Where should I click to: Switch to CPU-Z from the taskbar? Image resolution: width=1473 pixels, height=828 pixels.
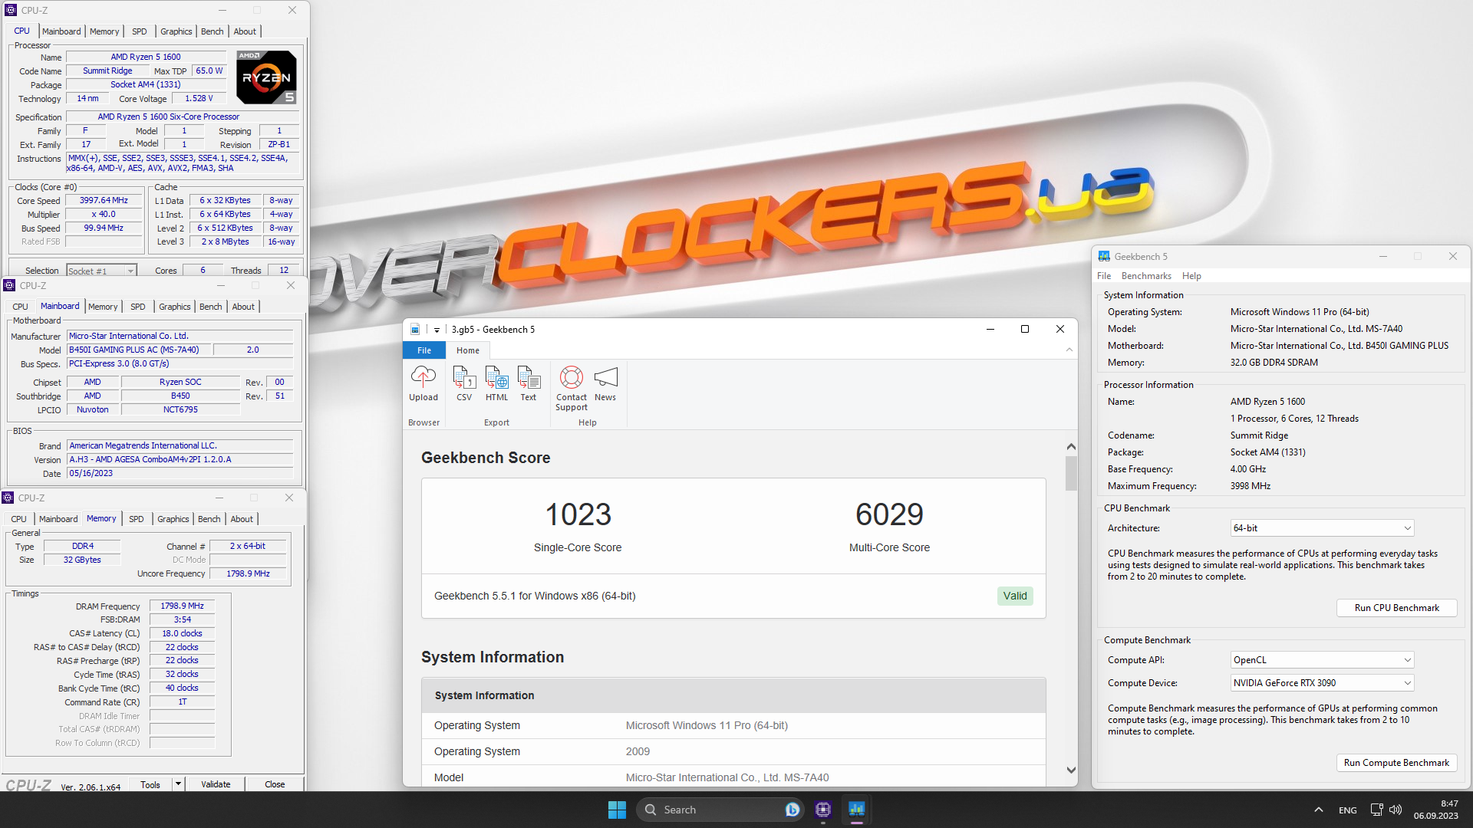(x=823, y=810)
